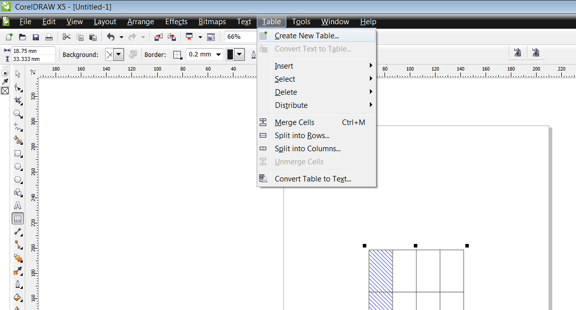The width and height of the screenshot is (576, 310).
Task: Open the Bitmaps menu
Action: point(212,22)
